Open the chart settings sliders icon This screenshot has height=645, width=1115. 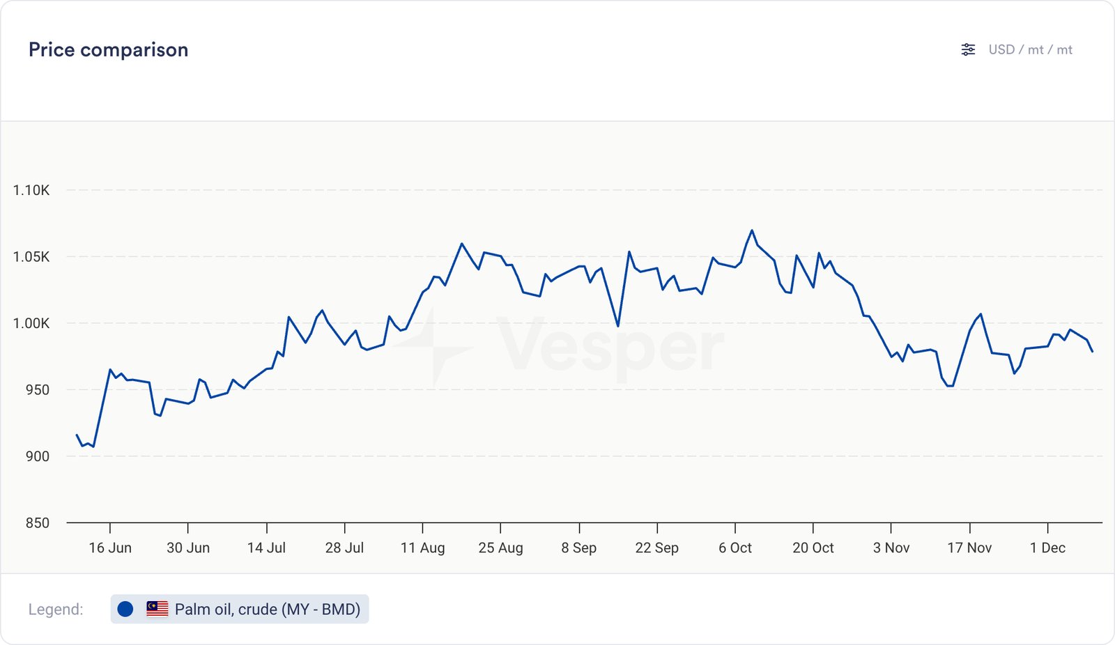coord(968,49)
